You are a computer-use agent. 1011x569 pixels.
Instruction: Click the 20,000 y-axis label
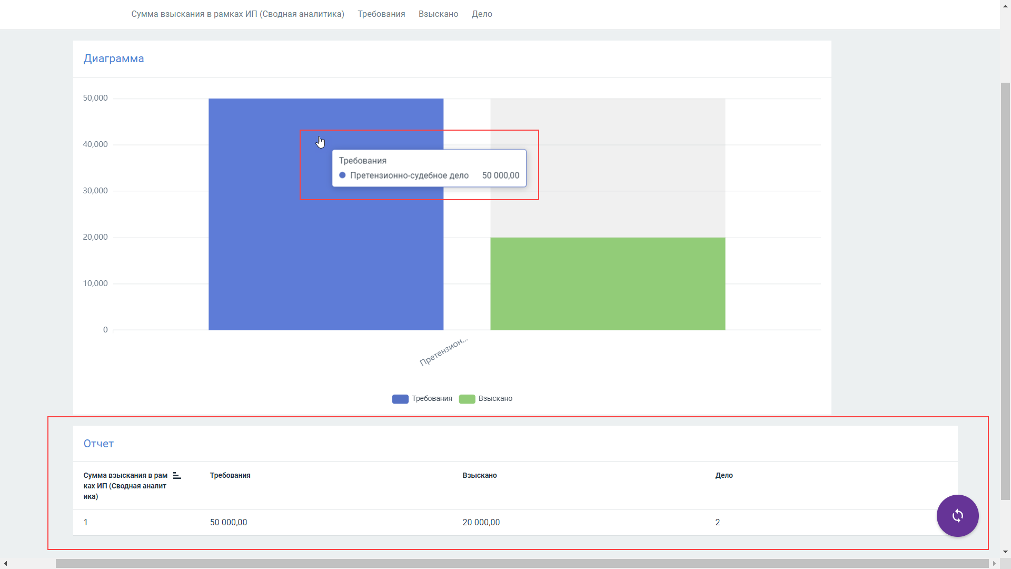95,237
